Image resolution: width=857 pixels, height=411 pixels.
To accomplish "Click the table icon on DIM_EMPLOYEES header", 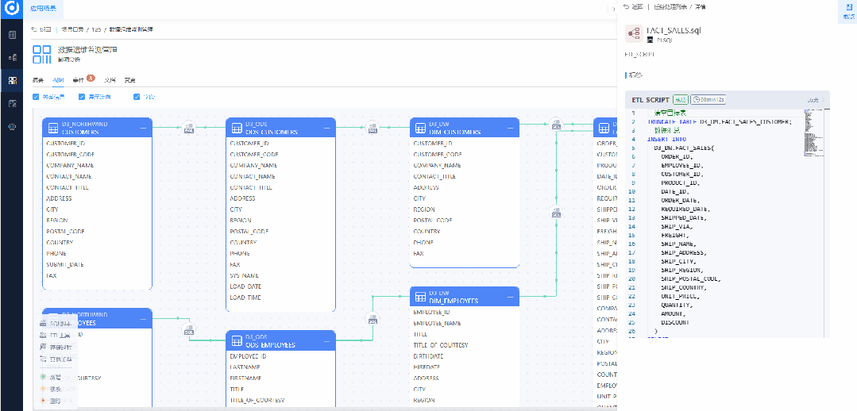I will (419, 296).
